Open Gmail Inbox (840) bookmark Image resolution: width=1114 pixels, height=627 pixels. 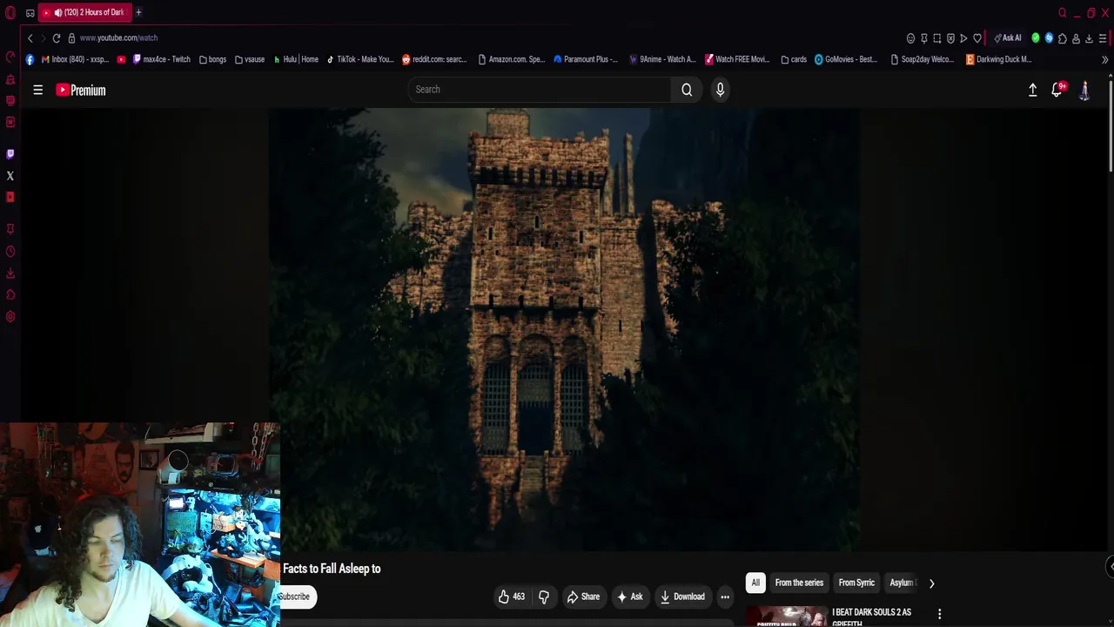point(75,59)
